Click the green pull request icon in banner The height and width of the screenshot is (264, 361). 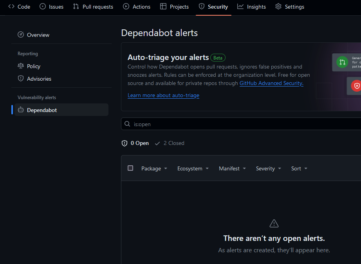tap(342, 62)
